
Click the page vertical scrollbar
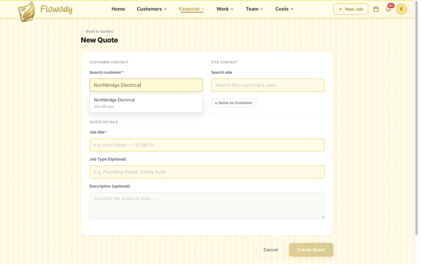point(416,118)
